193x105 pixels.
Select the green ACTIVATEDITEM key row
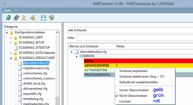point(99,70)
